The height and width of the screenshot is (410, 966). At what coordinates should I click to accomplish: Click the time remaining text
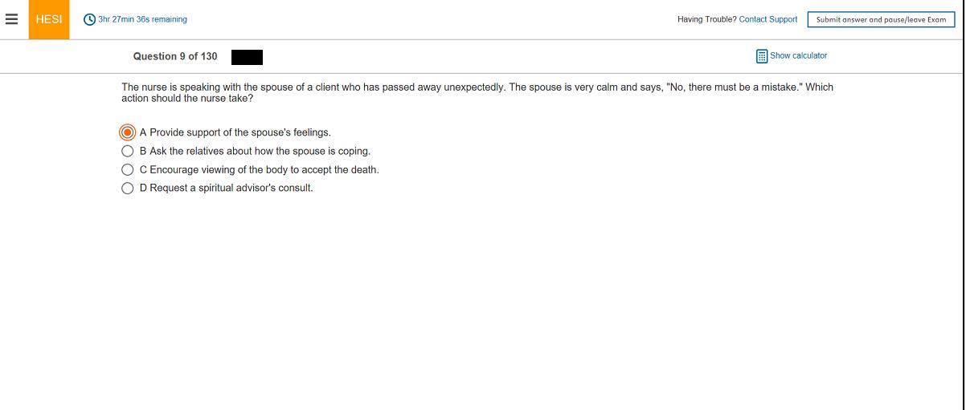[142, 19]
